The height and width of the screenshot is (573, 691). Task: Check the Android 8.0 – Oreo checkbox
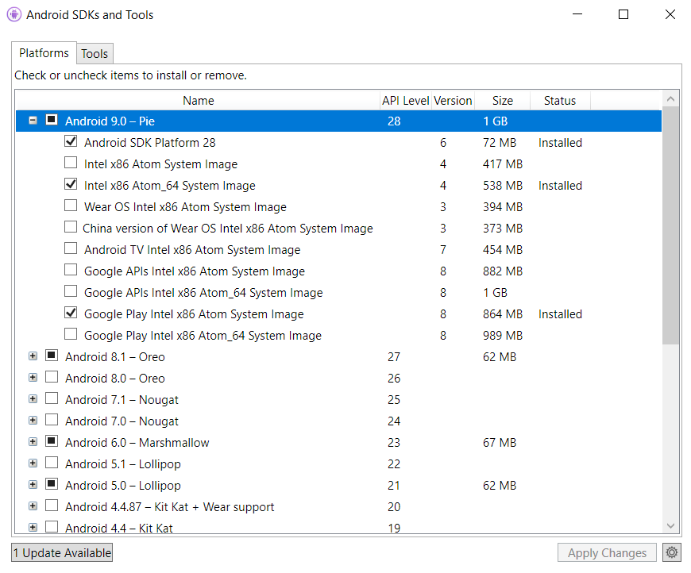(x=52, y=377)
